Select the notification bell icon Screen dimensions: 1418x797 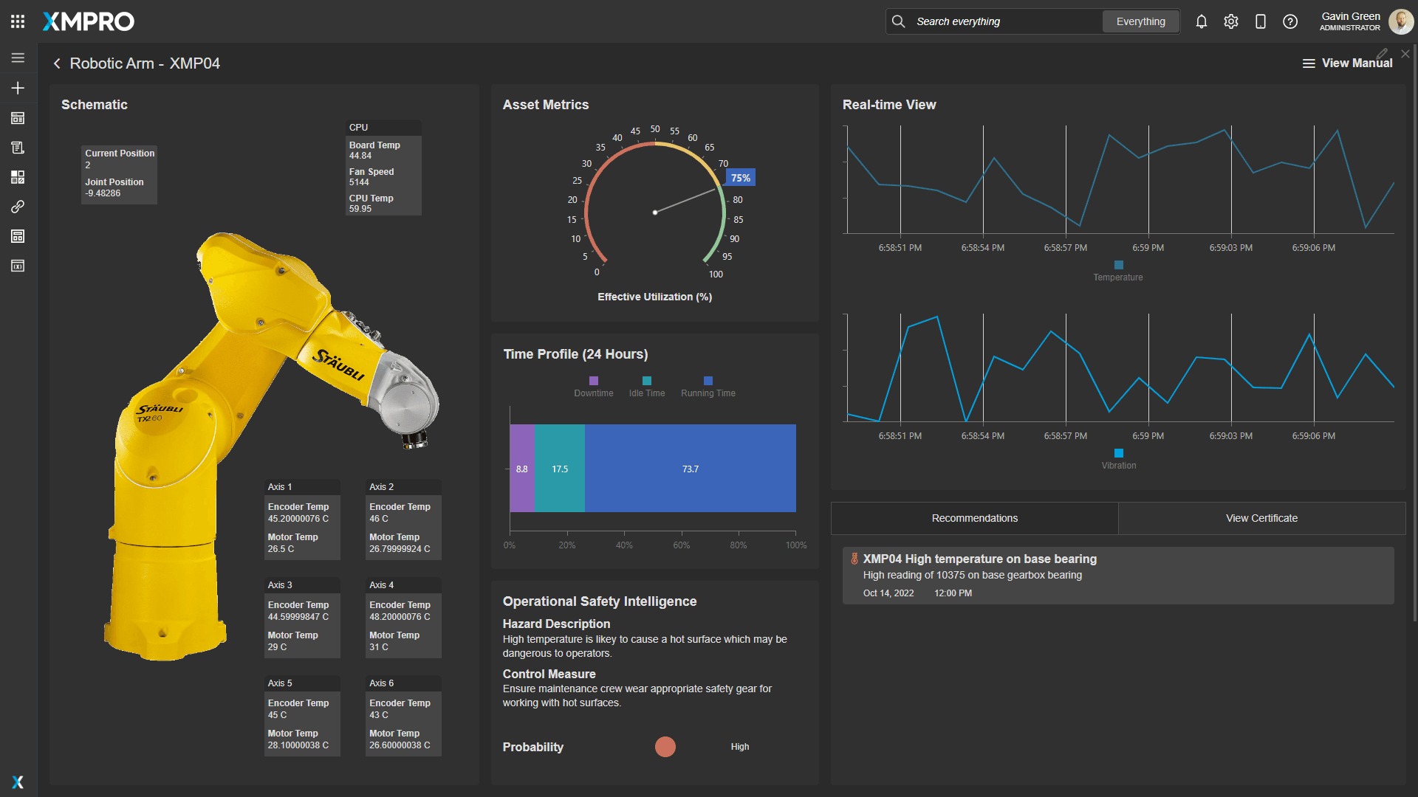point(1199,21)
